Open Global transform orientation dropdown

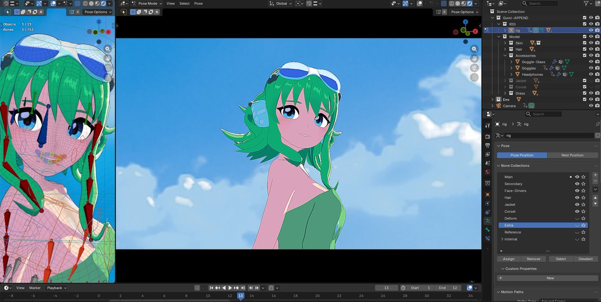tap(281, 3)
